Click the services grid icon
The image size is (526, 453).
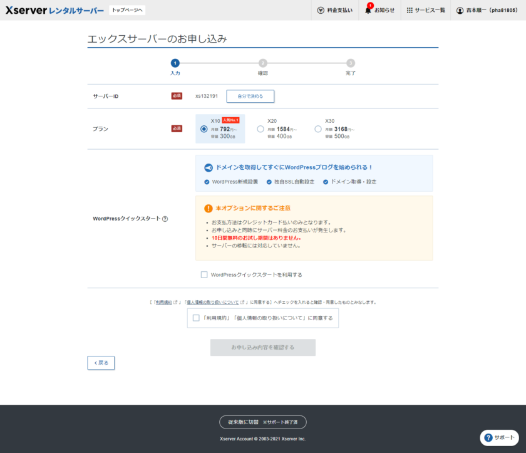pyautogui.click(x=410, y=11)
